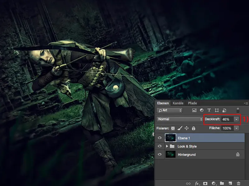Select the Hintergrund layer

coord(193,154)
